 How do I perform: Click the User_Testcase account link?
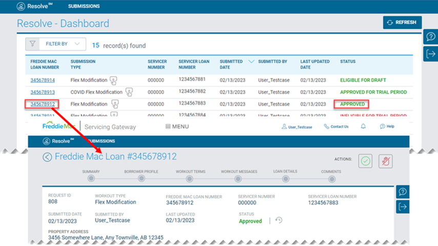296,127
